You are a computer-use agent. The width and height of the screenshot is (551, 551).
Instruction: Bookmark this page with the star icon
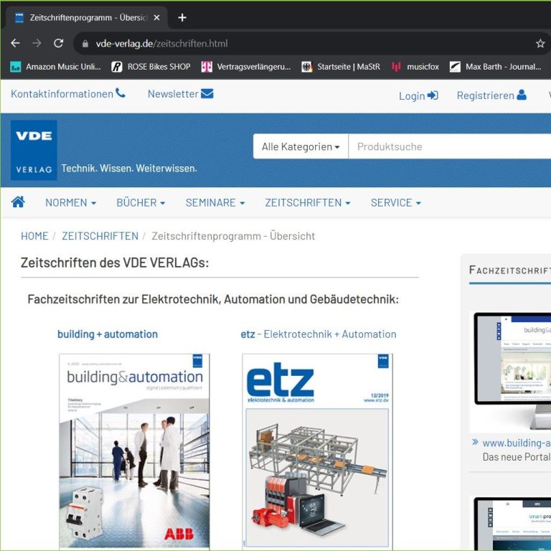coord(540,44)
